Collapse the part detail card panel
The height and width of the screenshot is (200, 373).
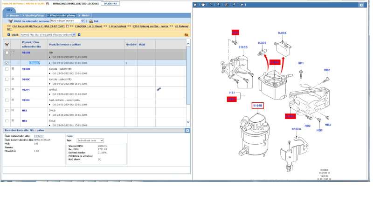coord(187,131)
